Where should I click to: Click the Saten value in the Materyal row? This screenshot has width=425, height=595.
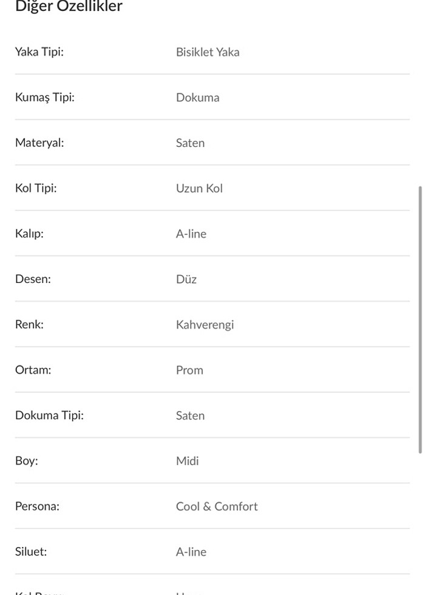[190, 143]
